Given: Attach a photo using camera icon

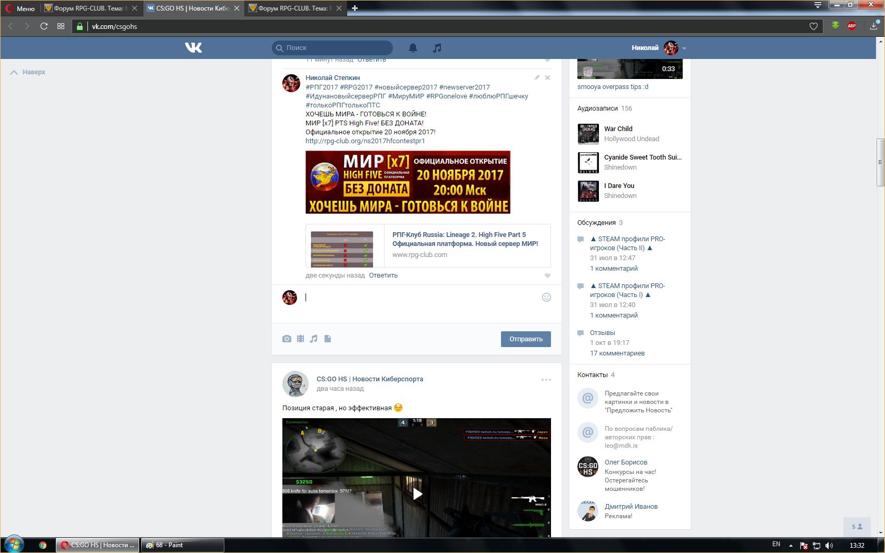Looking at the screenshot, I should pyautogui.click(x=287, y=339).
